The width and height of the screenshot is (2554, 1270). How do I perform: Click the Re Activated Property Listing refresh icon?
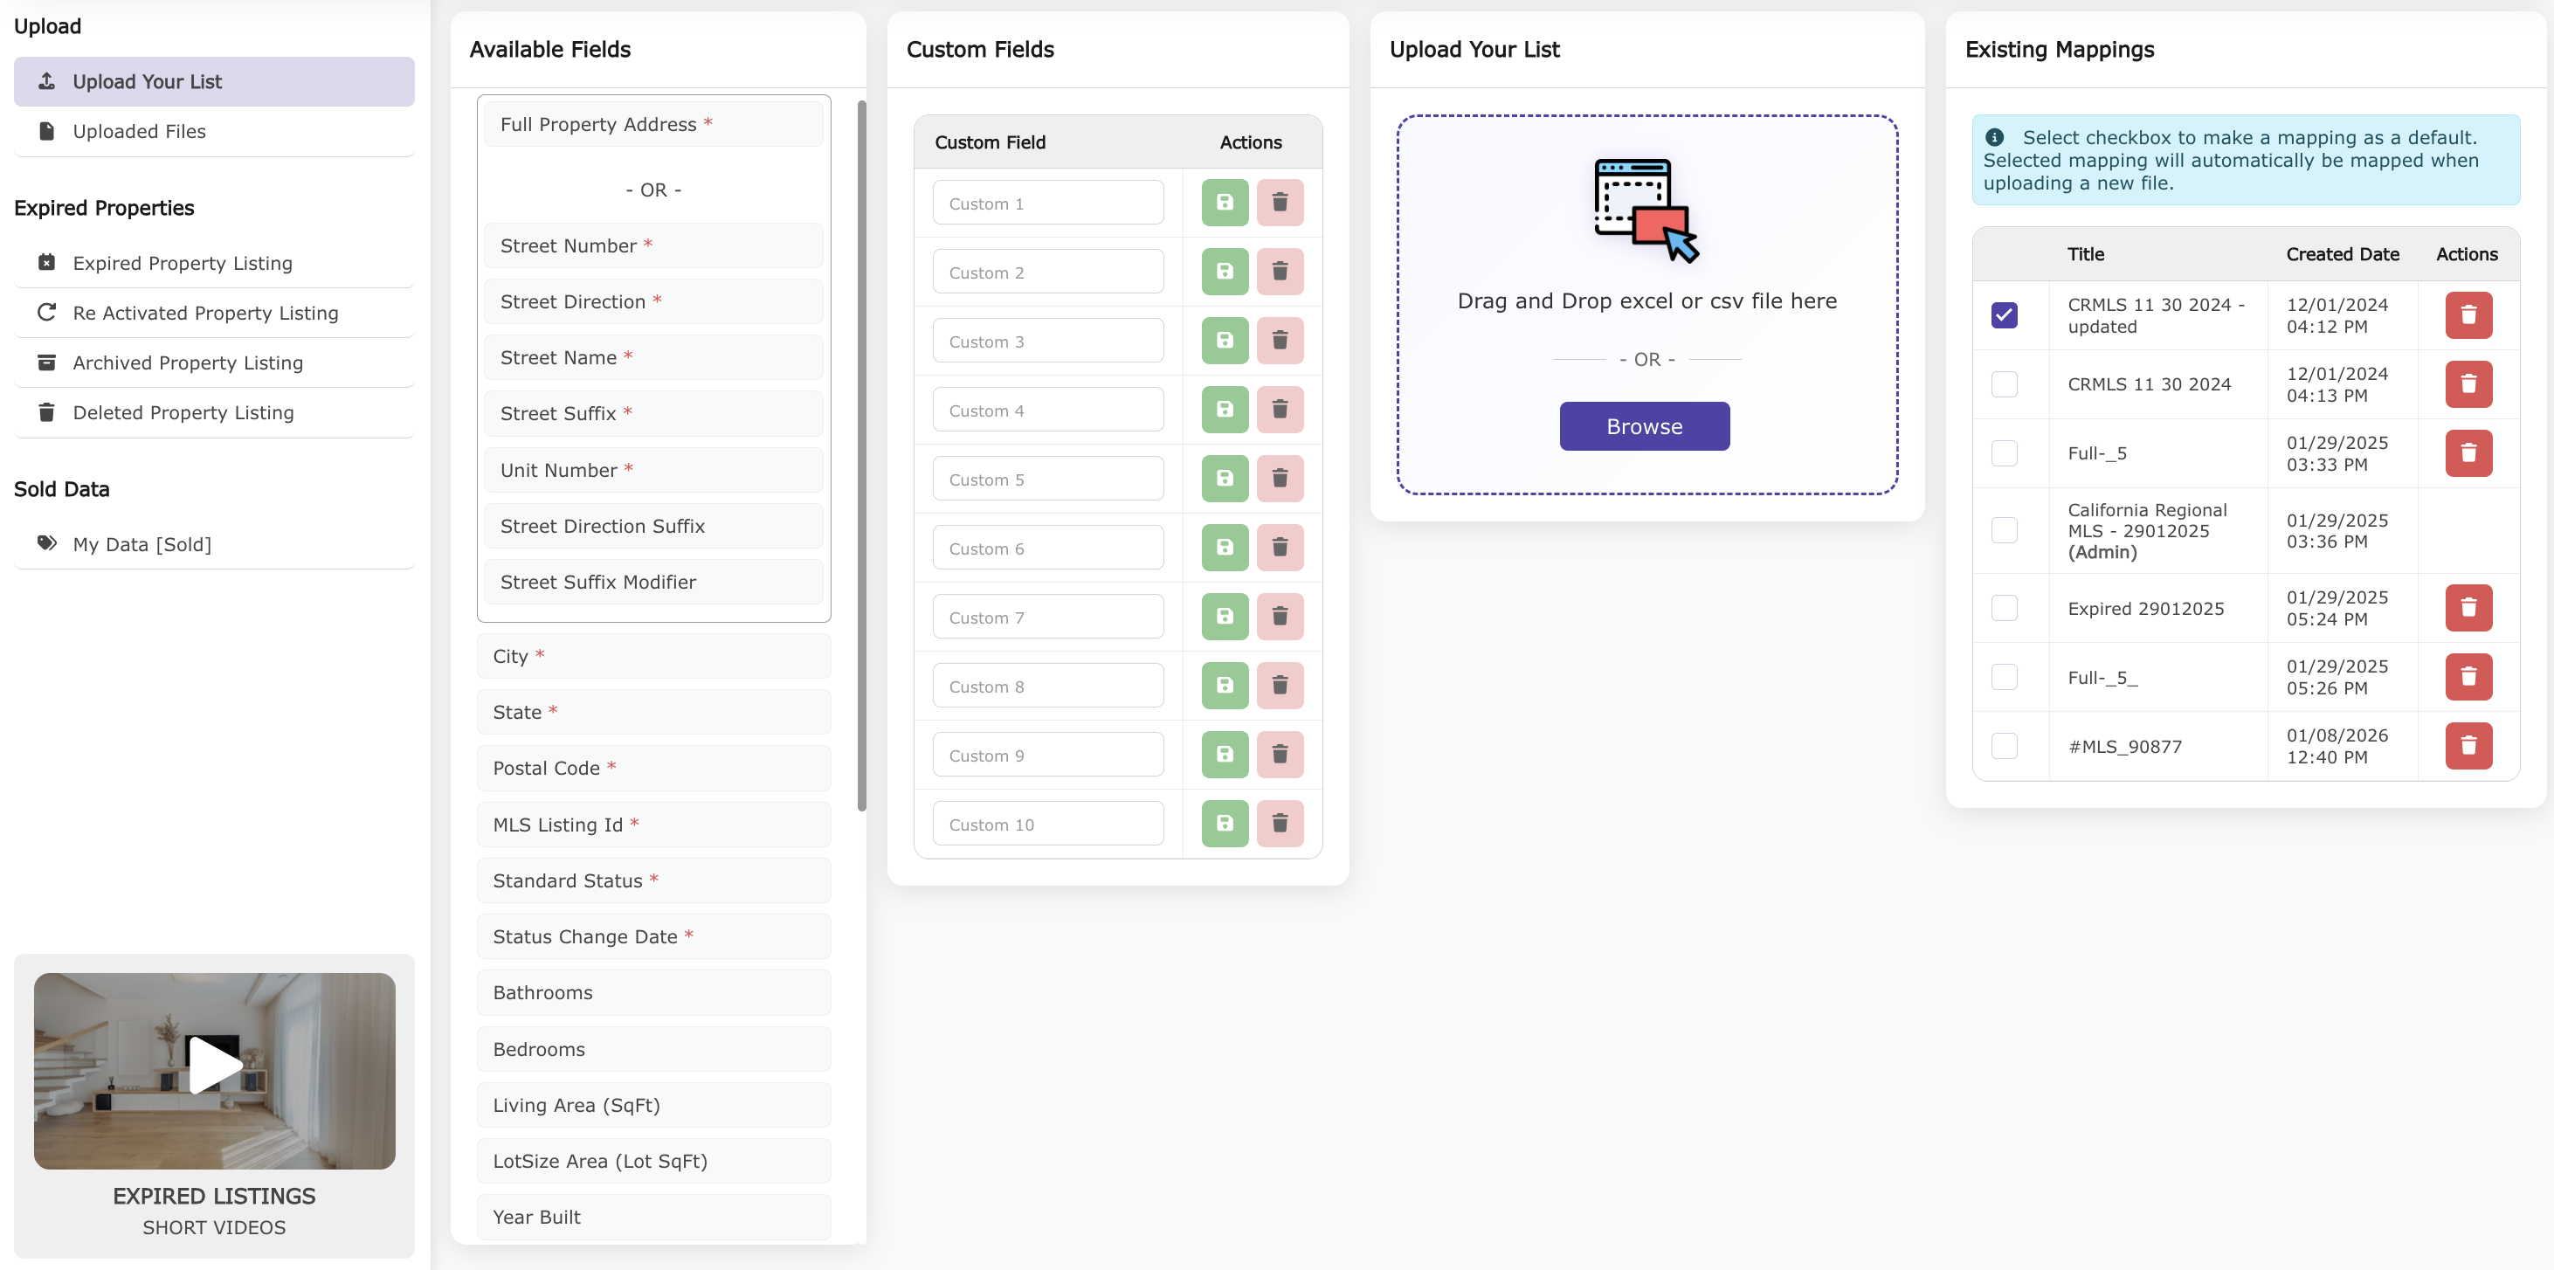click(x=46, y=313)
